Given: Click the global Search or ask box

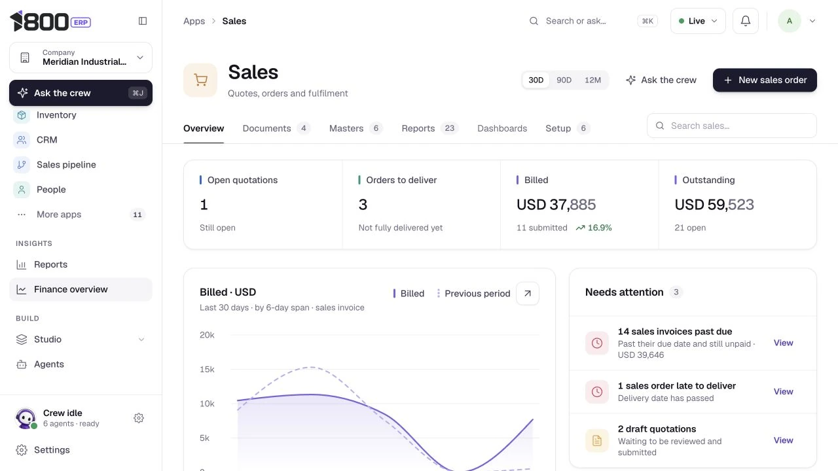Looking at the screenshot, I should tap(592, 21).
